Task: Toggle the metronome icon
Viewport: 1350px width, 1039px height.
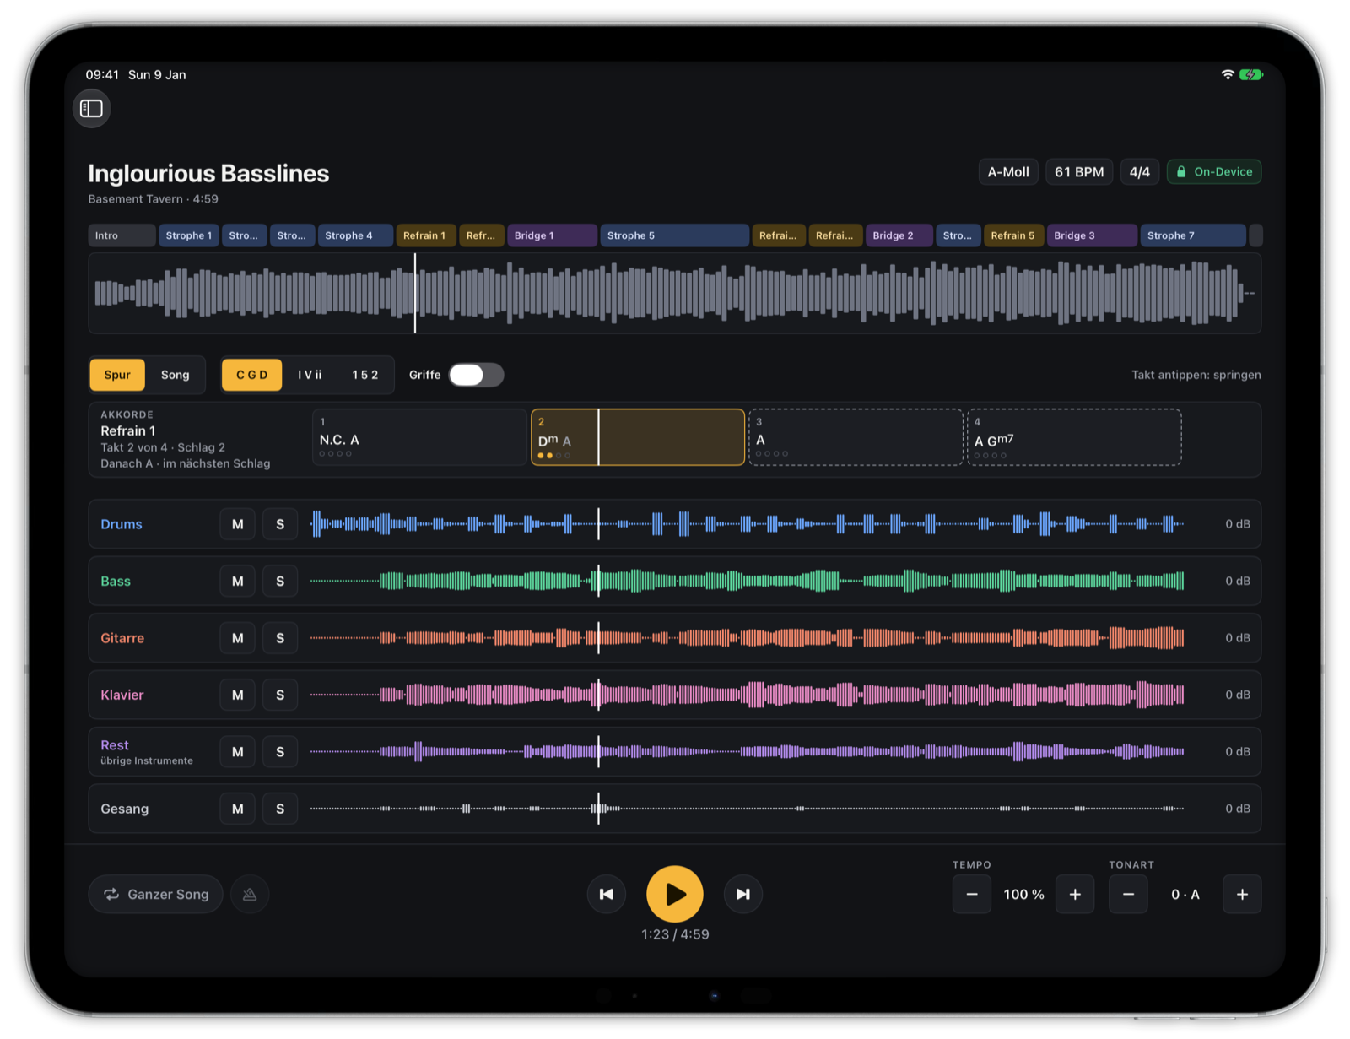Action: [250, 894]
